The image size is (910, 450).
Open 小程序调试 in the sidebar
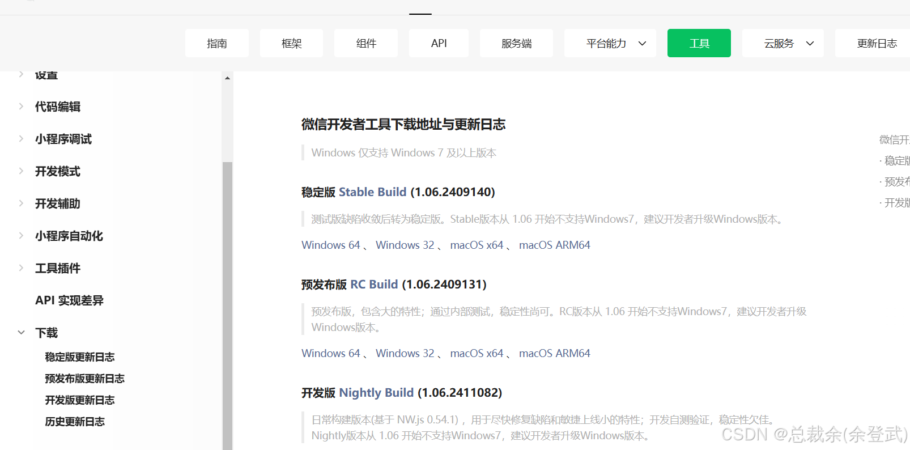63,139
